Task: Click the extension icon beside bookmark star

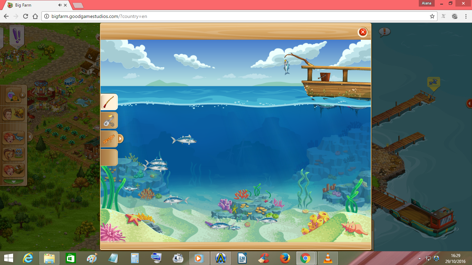Action: 444,16
